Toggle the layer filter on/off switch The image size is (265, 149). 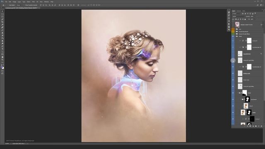(x=255, y=14)
